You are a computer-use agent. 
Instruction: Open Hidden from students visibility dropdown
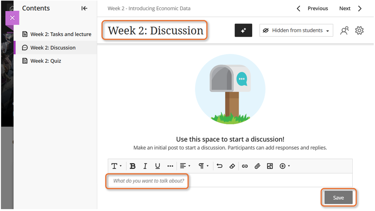point(296,31)
